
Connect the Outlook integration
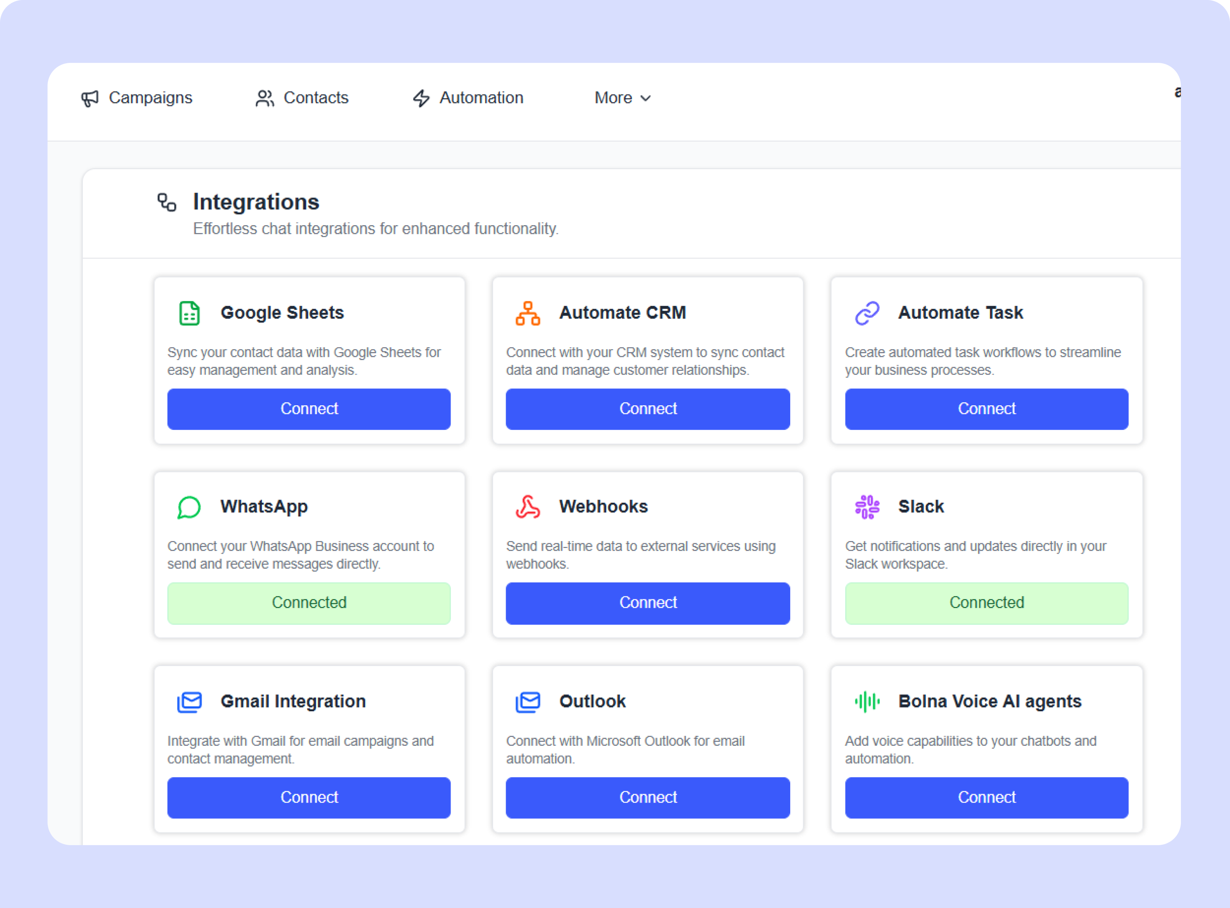tap(648, 798)
